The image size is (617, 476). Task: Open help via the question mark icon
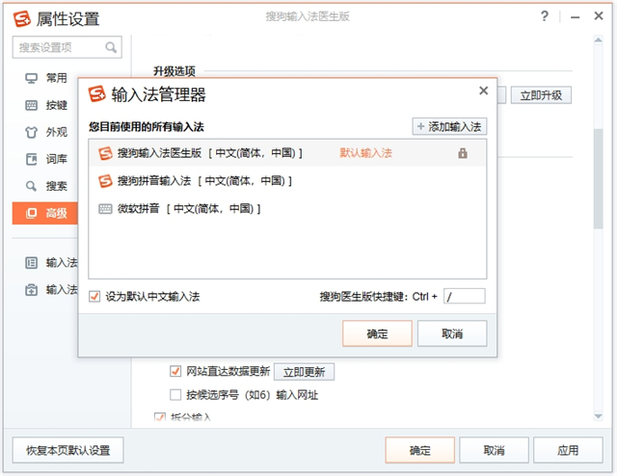pyautogui.click(x=545, y=16)
